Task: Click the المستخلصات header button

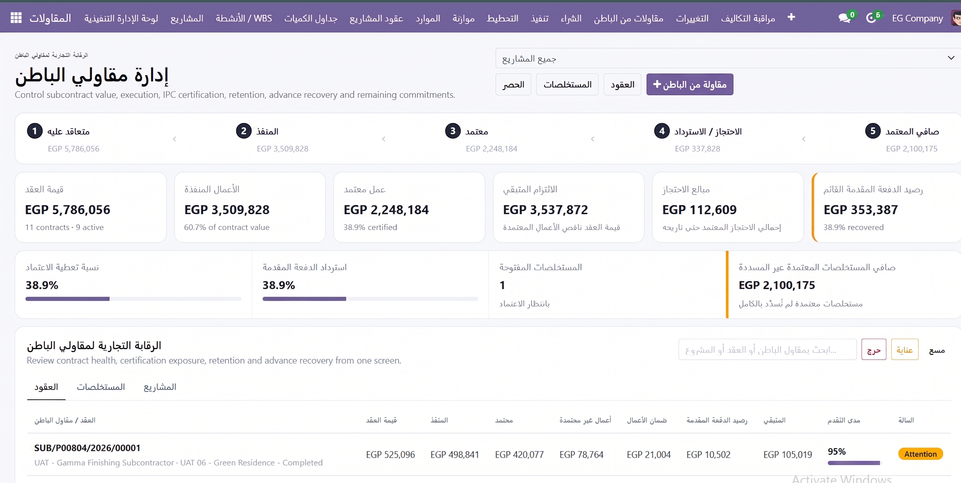Action: [x=567, y=84]
